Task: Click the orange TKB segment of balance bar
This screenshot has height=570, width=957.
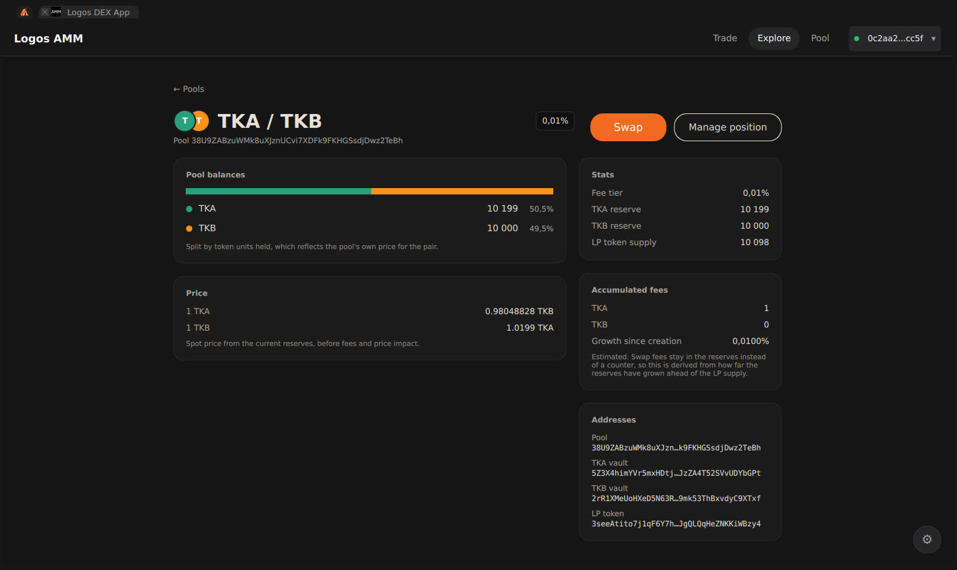Action: pos(462,191)
